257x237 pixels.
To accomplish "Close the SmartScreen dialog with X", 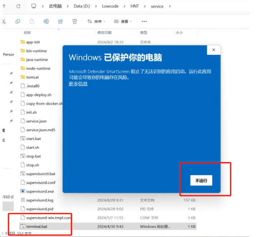I will [x=214, y=50].
